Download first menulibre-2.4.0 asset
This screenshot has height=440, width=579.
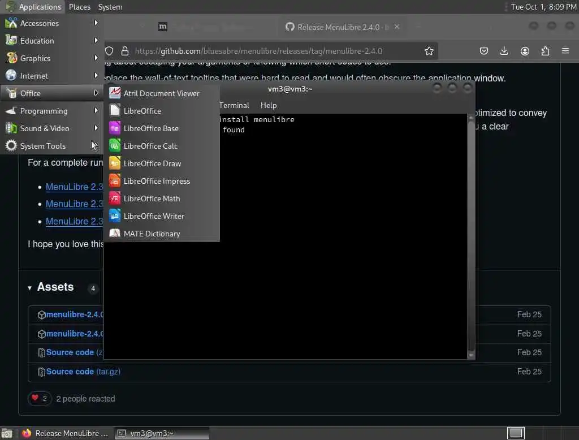[75, 314]
